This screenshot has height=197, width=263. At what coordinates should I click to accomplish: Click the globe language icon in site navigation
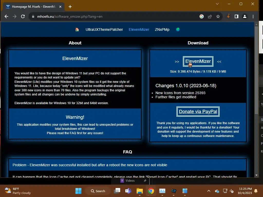coord(178,29)
